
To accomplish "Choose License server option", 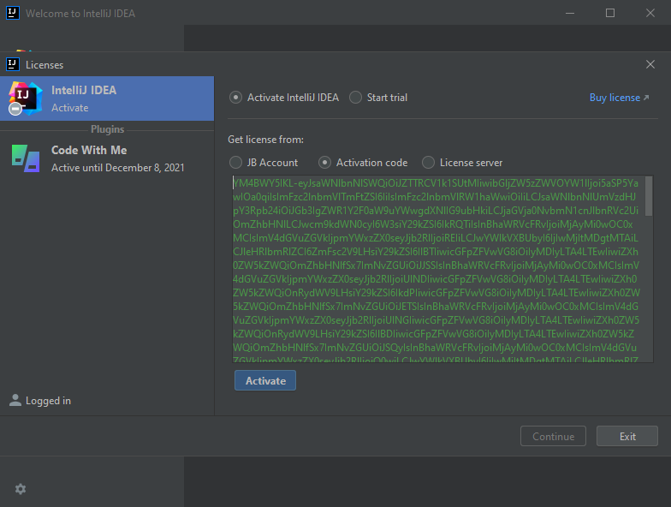I will tap(428, 163).
